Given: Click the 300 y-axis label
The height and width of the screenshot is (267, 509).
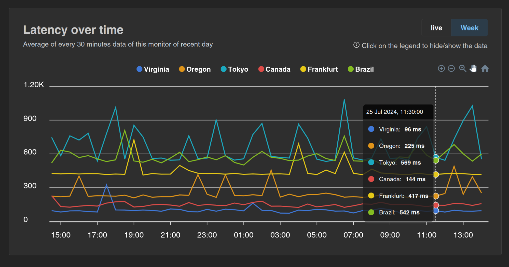Looking at the screenshot, I should [x=30, y=186].
